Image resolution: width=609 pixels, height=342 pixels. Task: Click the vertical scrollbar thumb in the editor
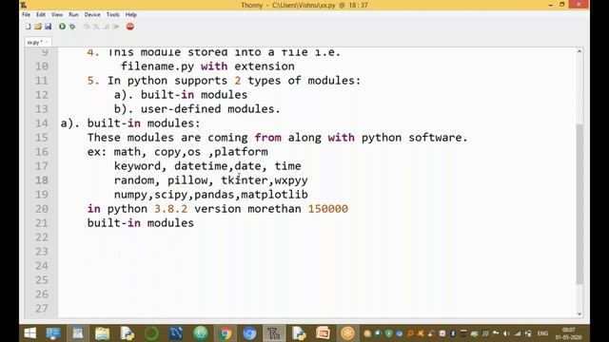coord(580,204)
